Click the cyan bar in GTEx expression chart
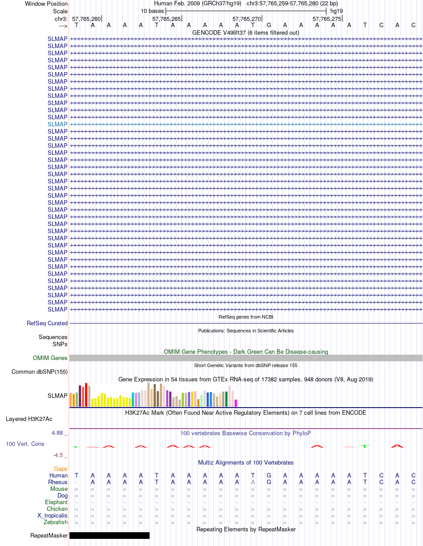 pyautogui.click(x=133, y=400)
